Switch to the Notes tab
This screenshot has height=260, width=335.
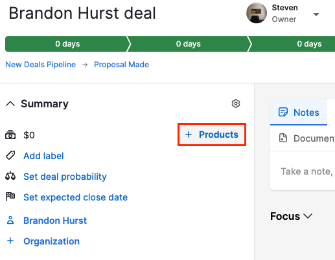pyautogui.click(x=299, y=112)
